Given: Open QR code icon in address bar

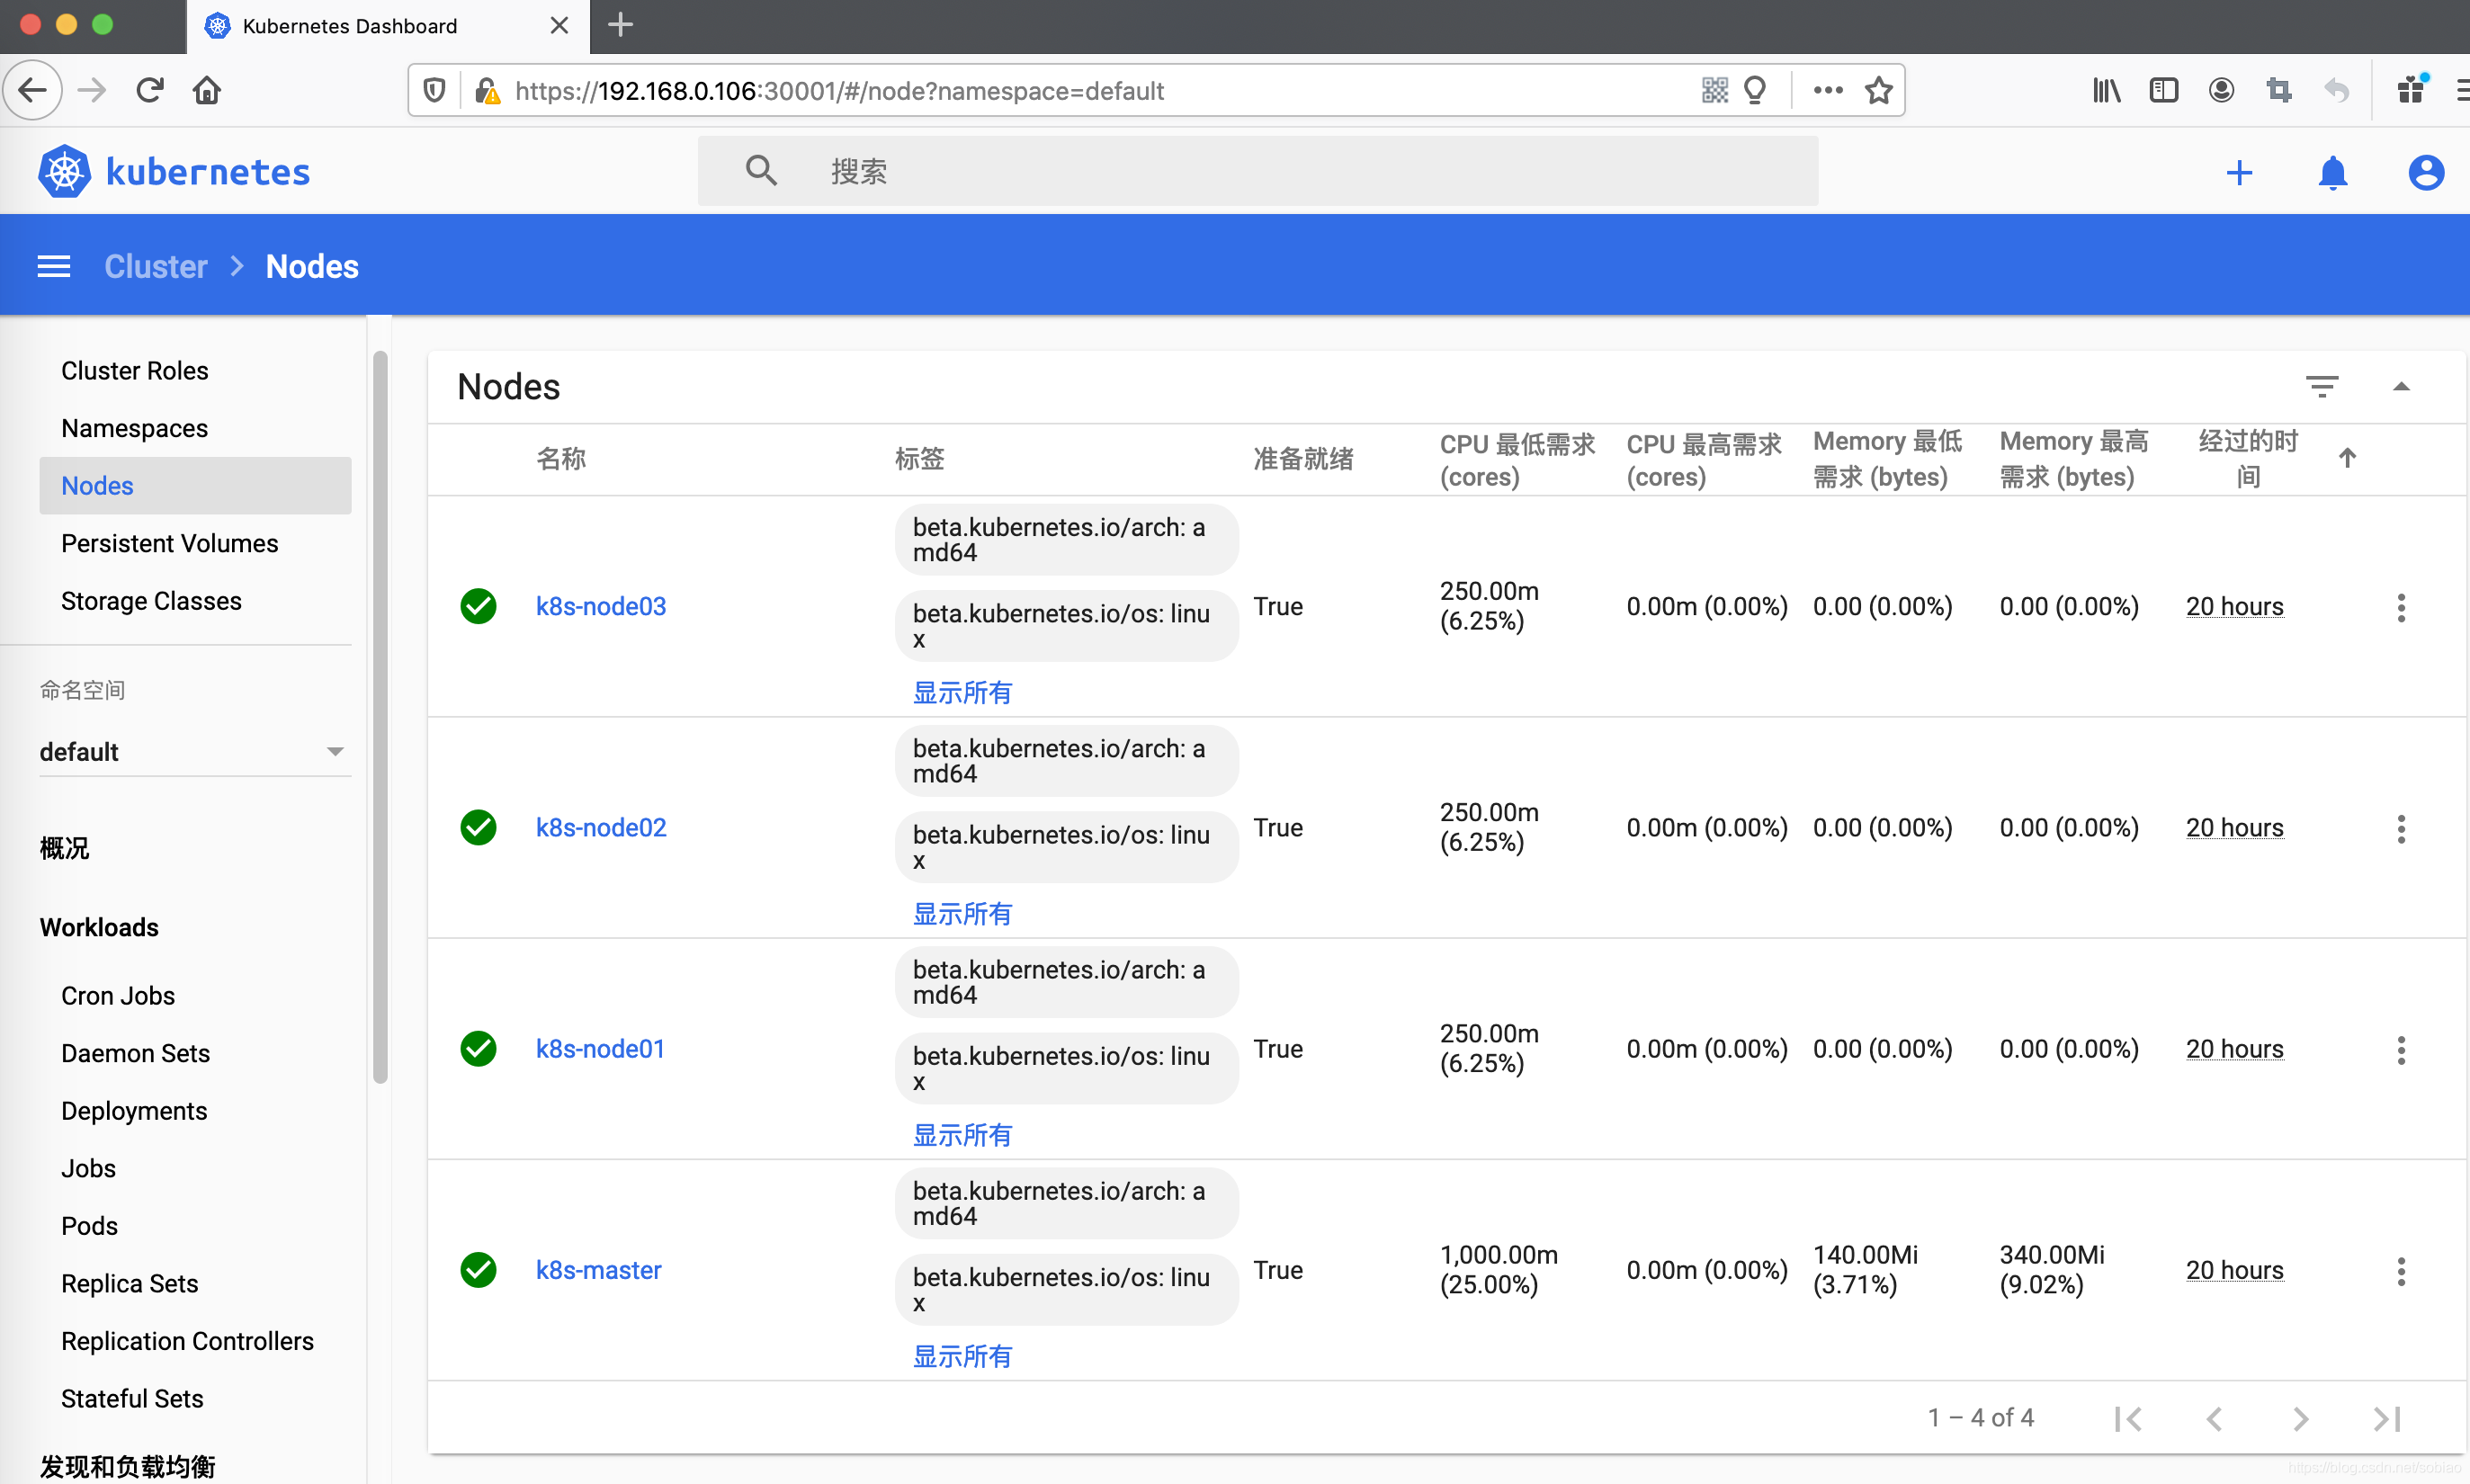Looking at the screenshot, I should tap(1714, 91).
